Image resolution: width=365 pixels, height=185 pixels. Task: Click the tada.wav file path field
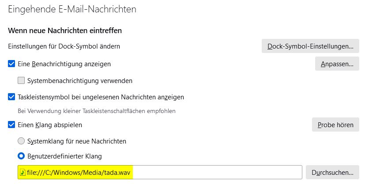pos(177,172)
